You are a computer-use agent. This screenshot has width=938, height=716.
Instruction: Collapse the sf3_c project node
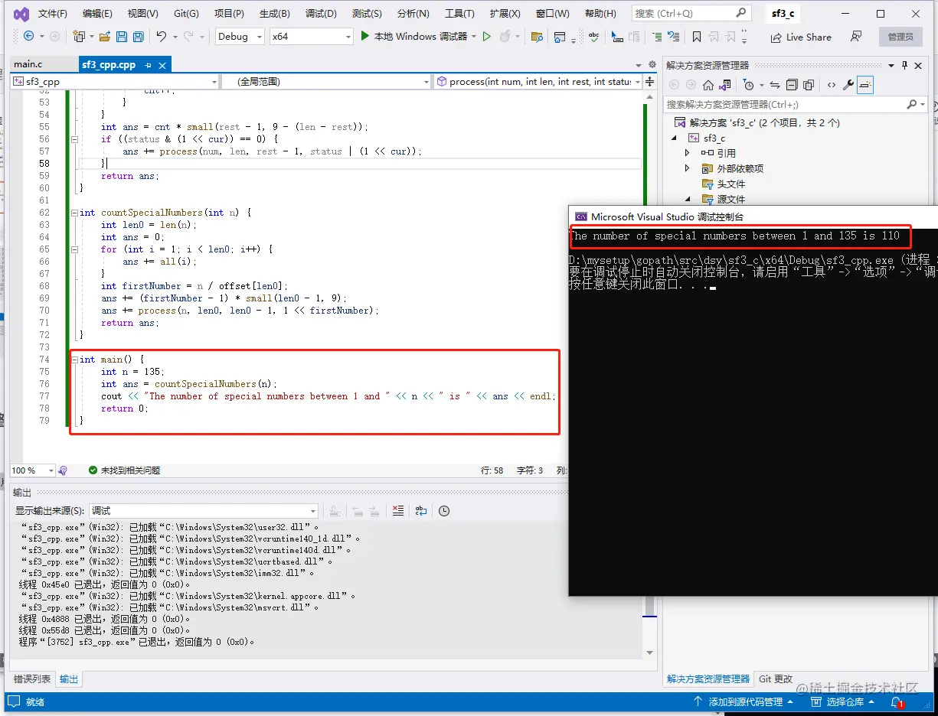point(675,138)
